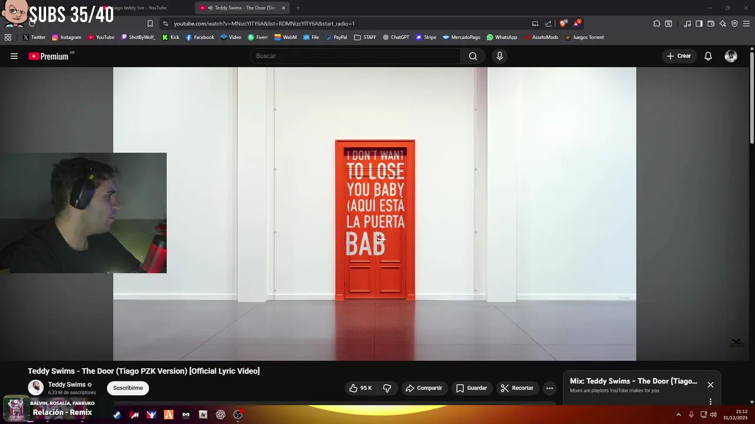Open ChatGPT app from the taskbar
The width and height of the screenshot is (755, 424).
point(221,415)
